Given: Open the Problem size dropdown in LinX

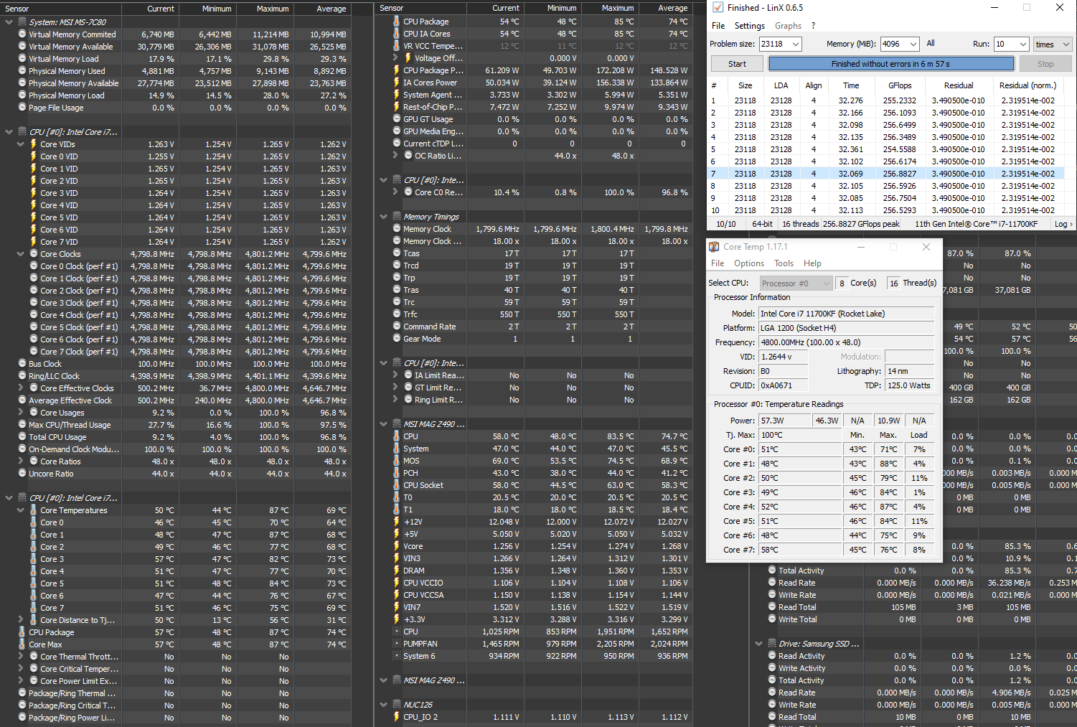Looking at the screenshot, I should pyautogui.click(x=796, y=44).
